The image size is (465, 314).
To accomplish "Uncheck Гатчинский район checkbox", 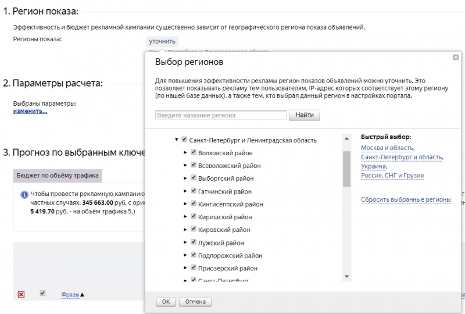I will click(x=194, y=191).
